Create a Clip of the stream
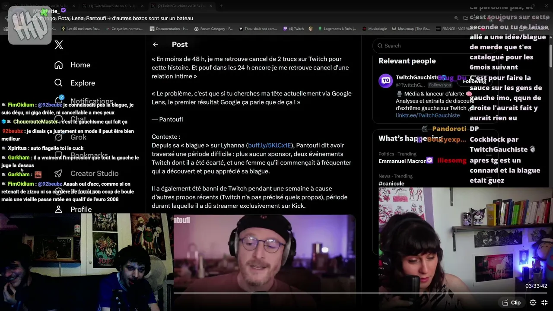This screenshot has width=553, height=311. (511, 303)
